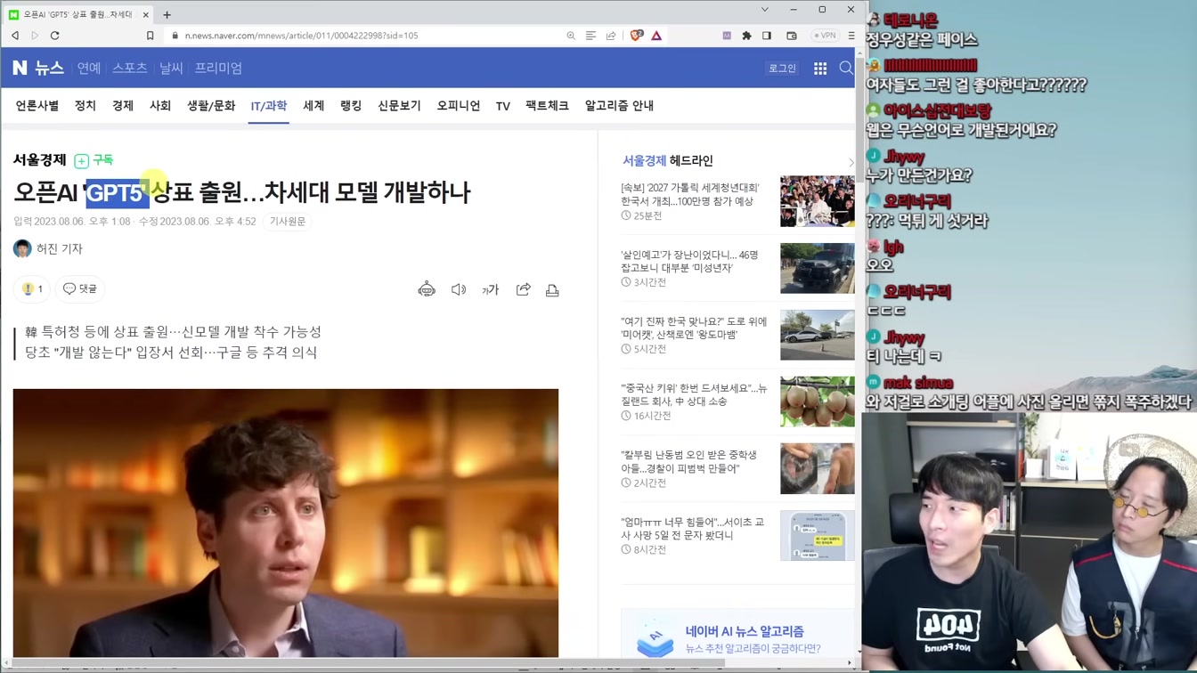Print the article with the printer icon
Screen dimensions: 1197x673
coord(552,290)
